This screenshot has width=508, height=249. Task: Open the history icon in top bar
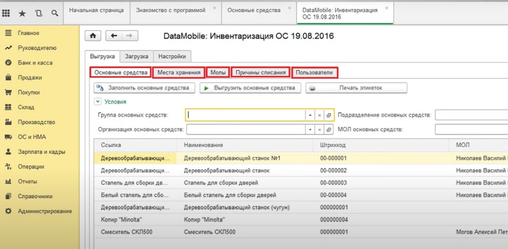coord(39,13)
